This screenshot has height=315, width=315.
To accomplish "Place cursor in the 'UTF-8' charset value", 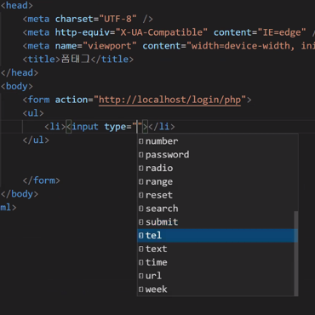I will (x=118, y=19).
